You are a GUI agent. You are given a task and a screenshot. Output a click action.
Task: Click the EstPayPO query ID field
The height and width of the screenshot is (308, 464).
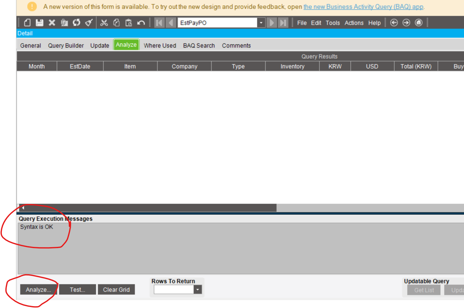pos(217,23)
